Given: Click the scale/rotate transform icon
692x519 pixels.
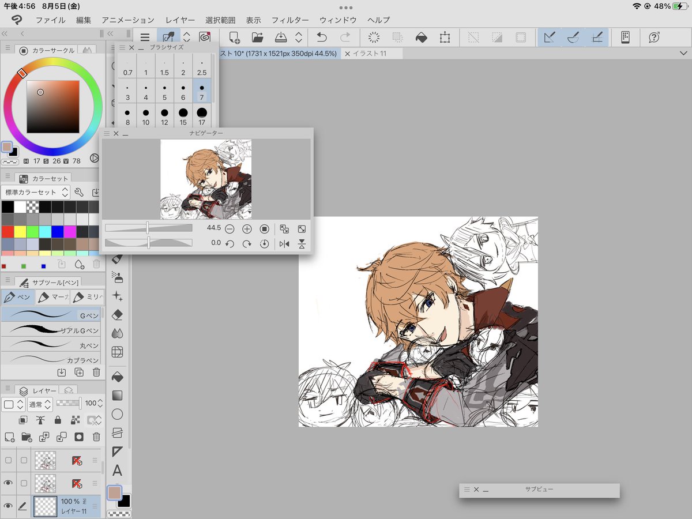Looking at the screenshot, I should 445,37.
